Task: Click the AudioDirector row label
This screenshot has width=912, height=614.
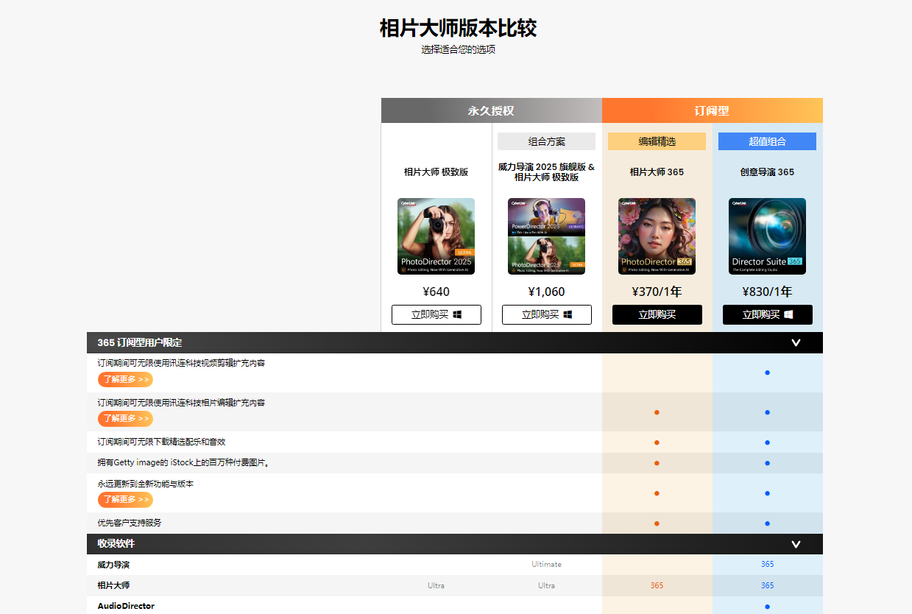Action: tap(126, 606)
